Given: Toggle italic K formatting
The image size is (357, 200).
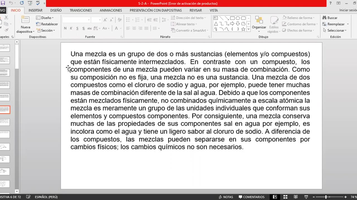Looking at the screenshot, I should tap(71, 28).
